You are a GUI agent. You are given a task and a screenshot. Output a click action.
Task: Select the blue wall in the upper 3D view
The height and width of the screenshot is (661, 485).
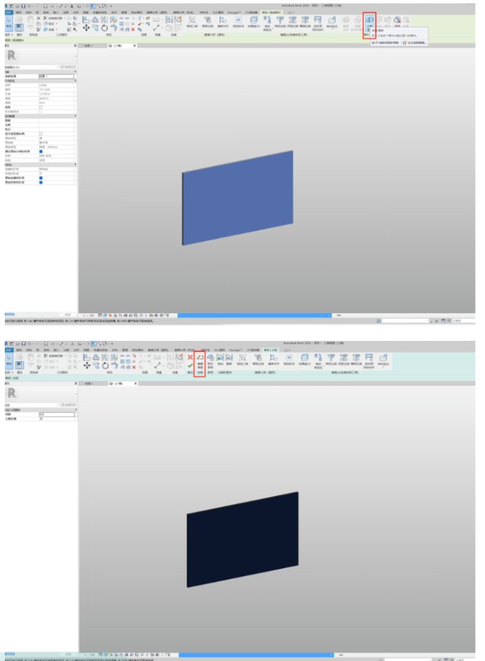click(x=238, y=197)
